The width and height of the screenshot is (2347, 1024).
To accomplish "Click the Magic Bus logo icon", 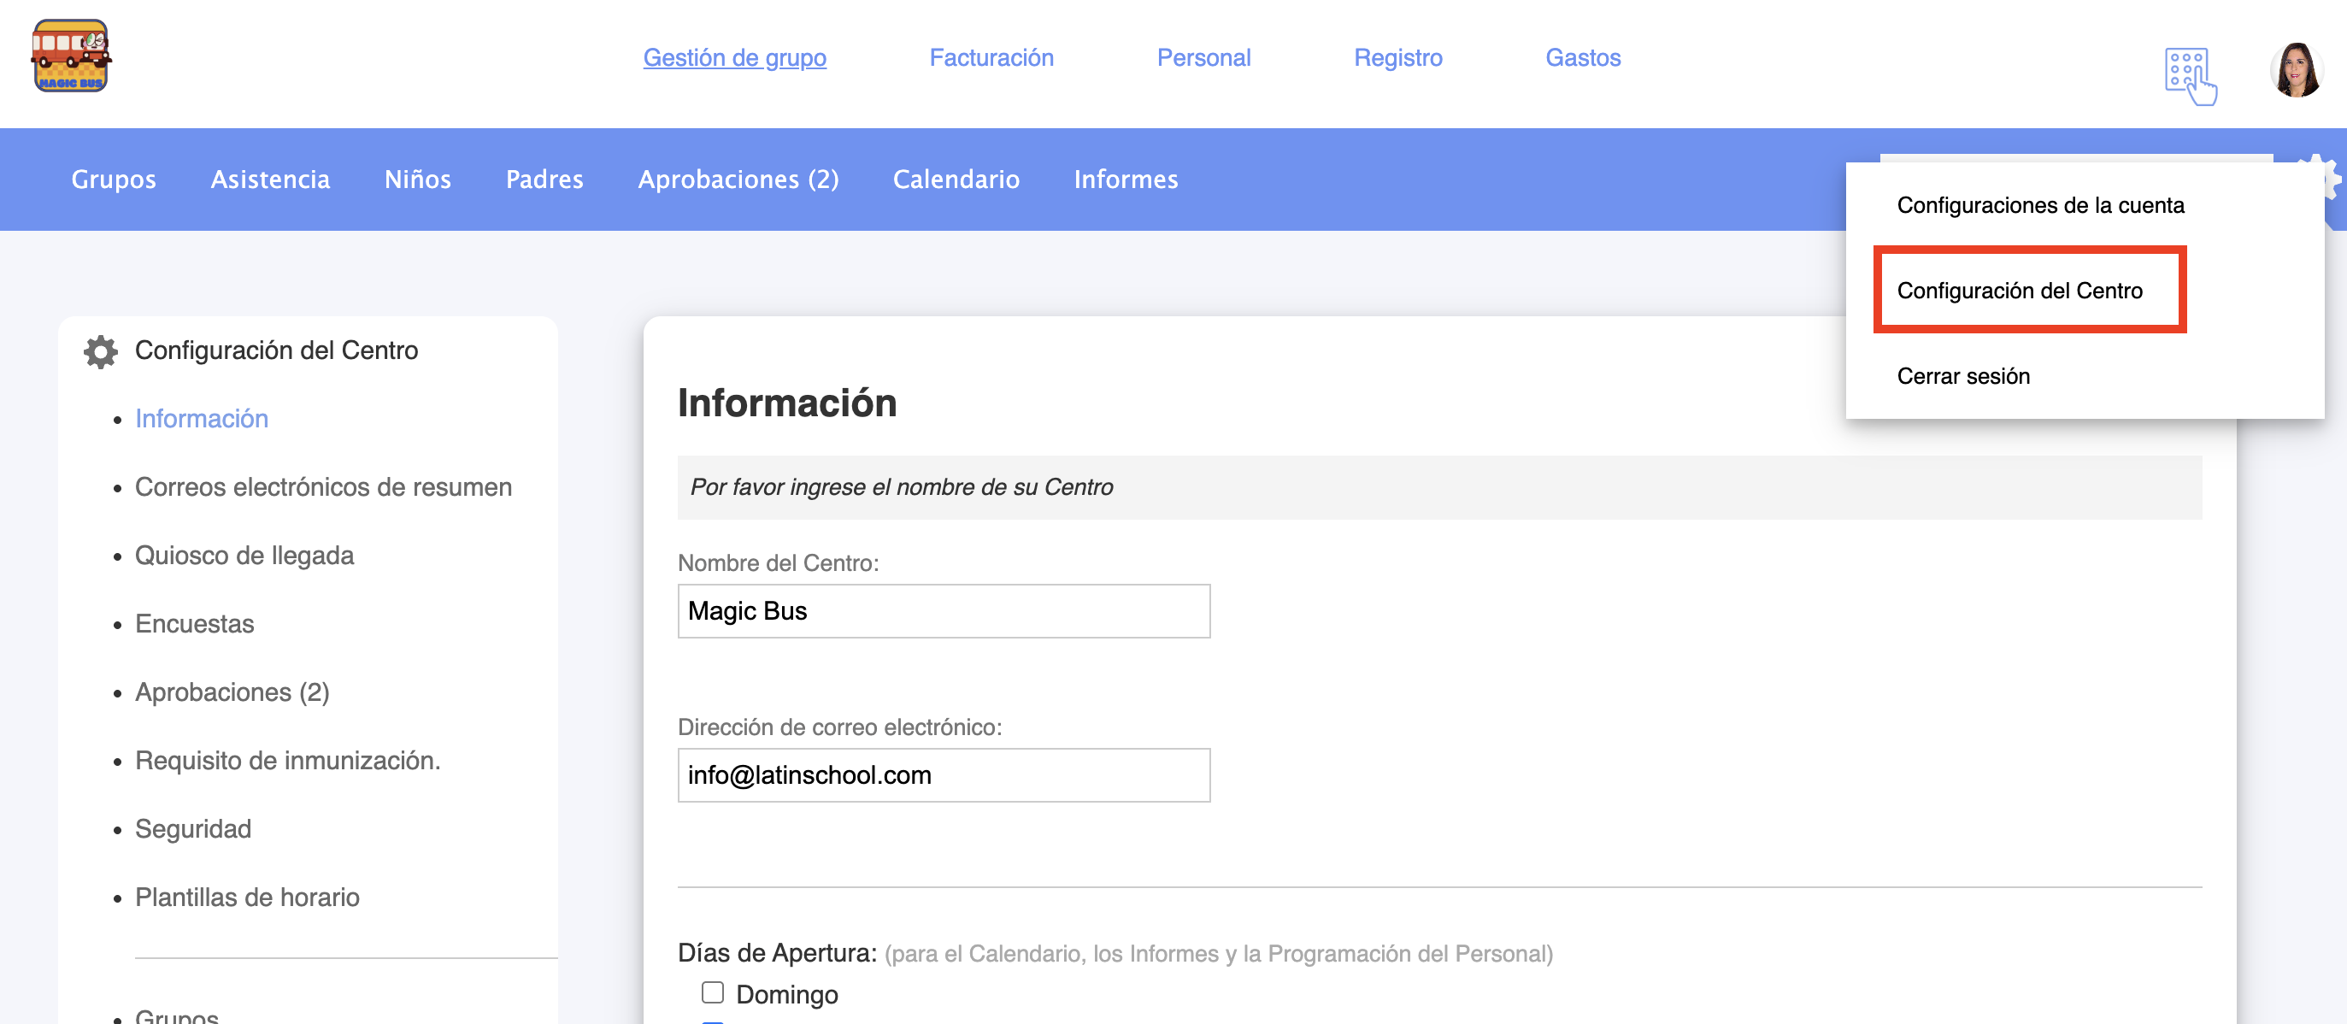I will tap(71, 56).
